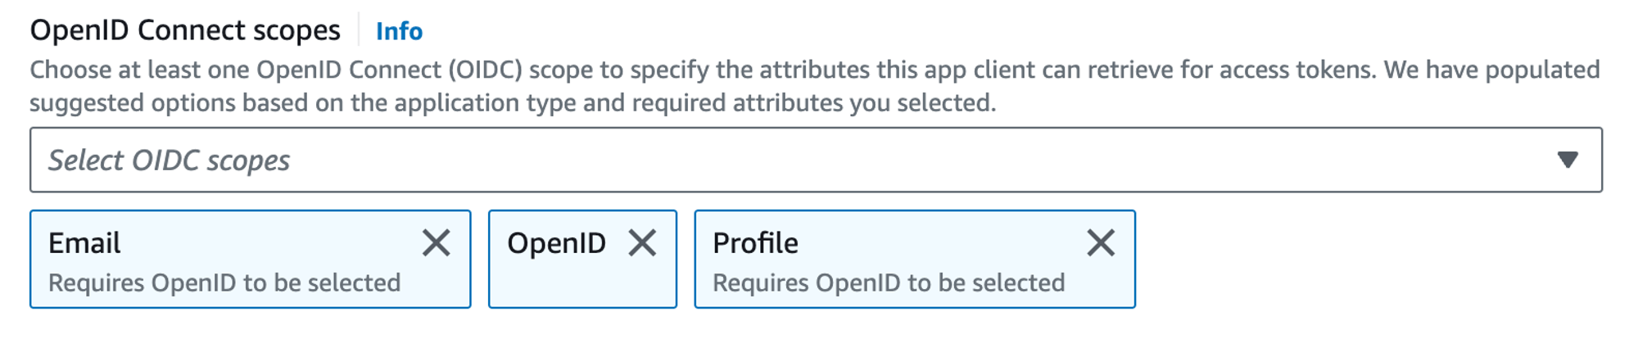Image resolution: width=1638 pixels, height=352 pixels.
Task: Select the OpenID scope token label
Action: point(556,243)
